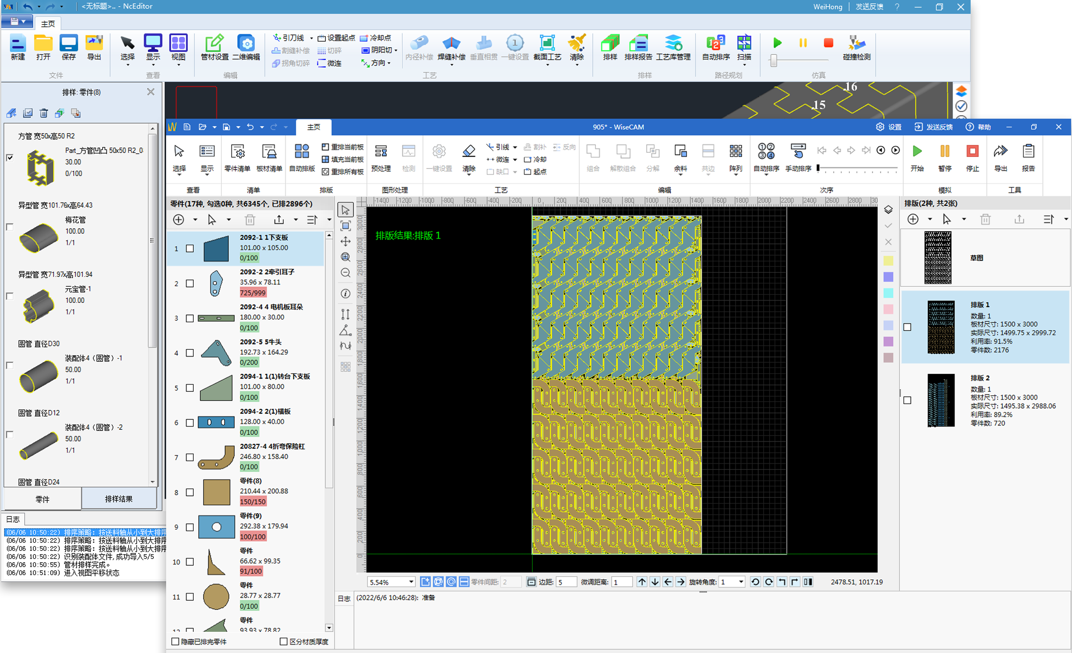
Task: Select the pan/move tool in canvas sidebar
Action: [x=345, y=241]
